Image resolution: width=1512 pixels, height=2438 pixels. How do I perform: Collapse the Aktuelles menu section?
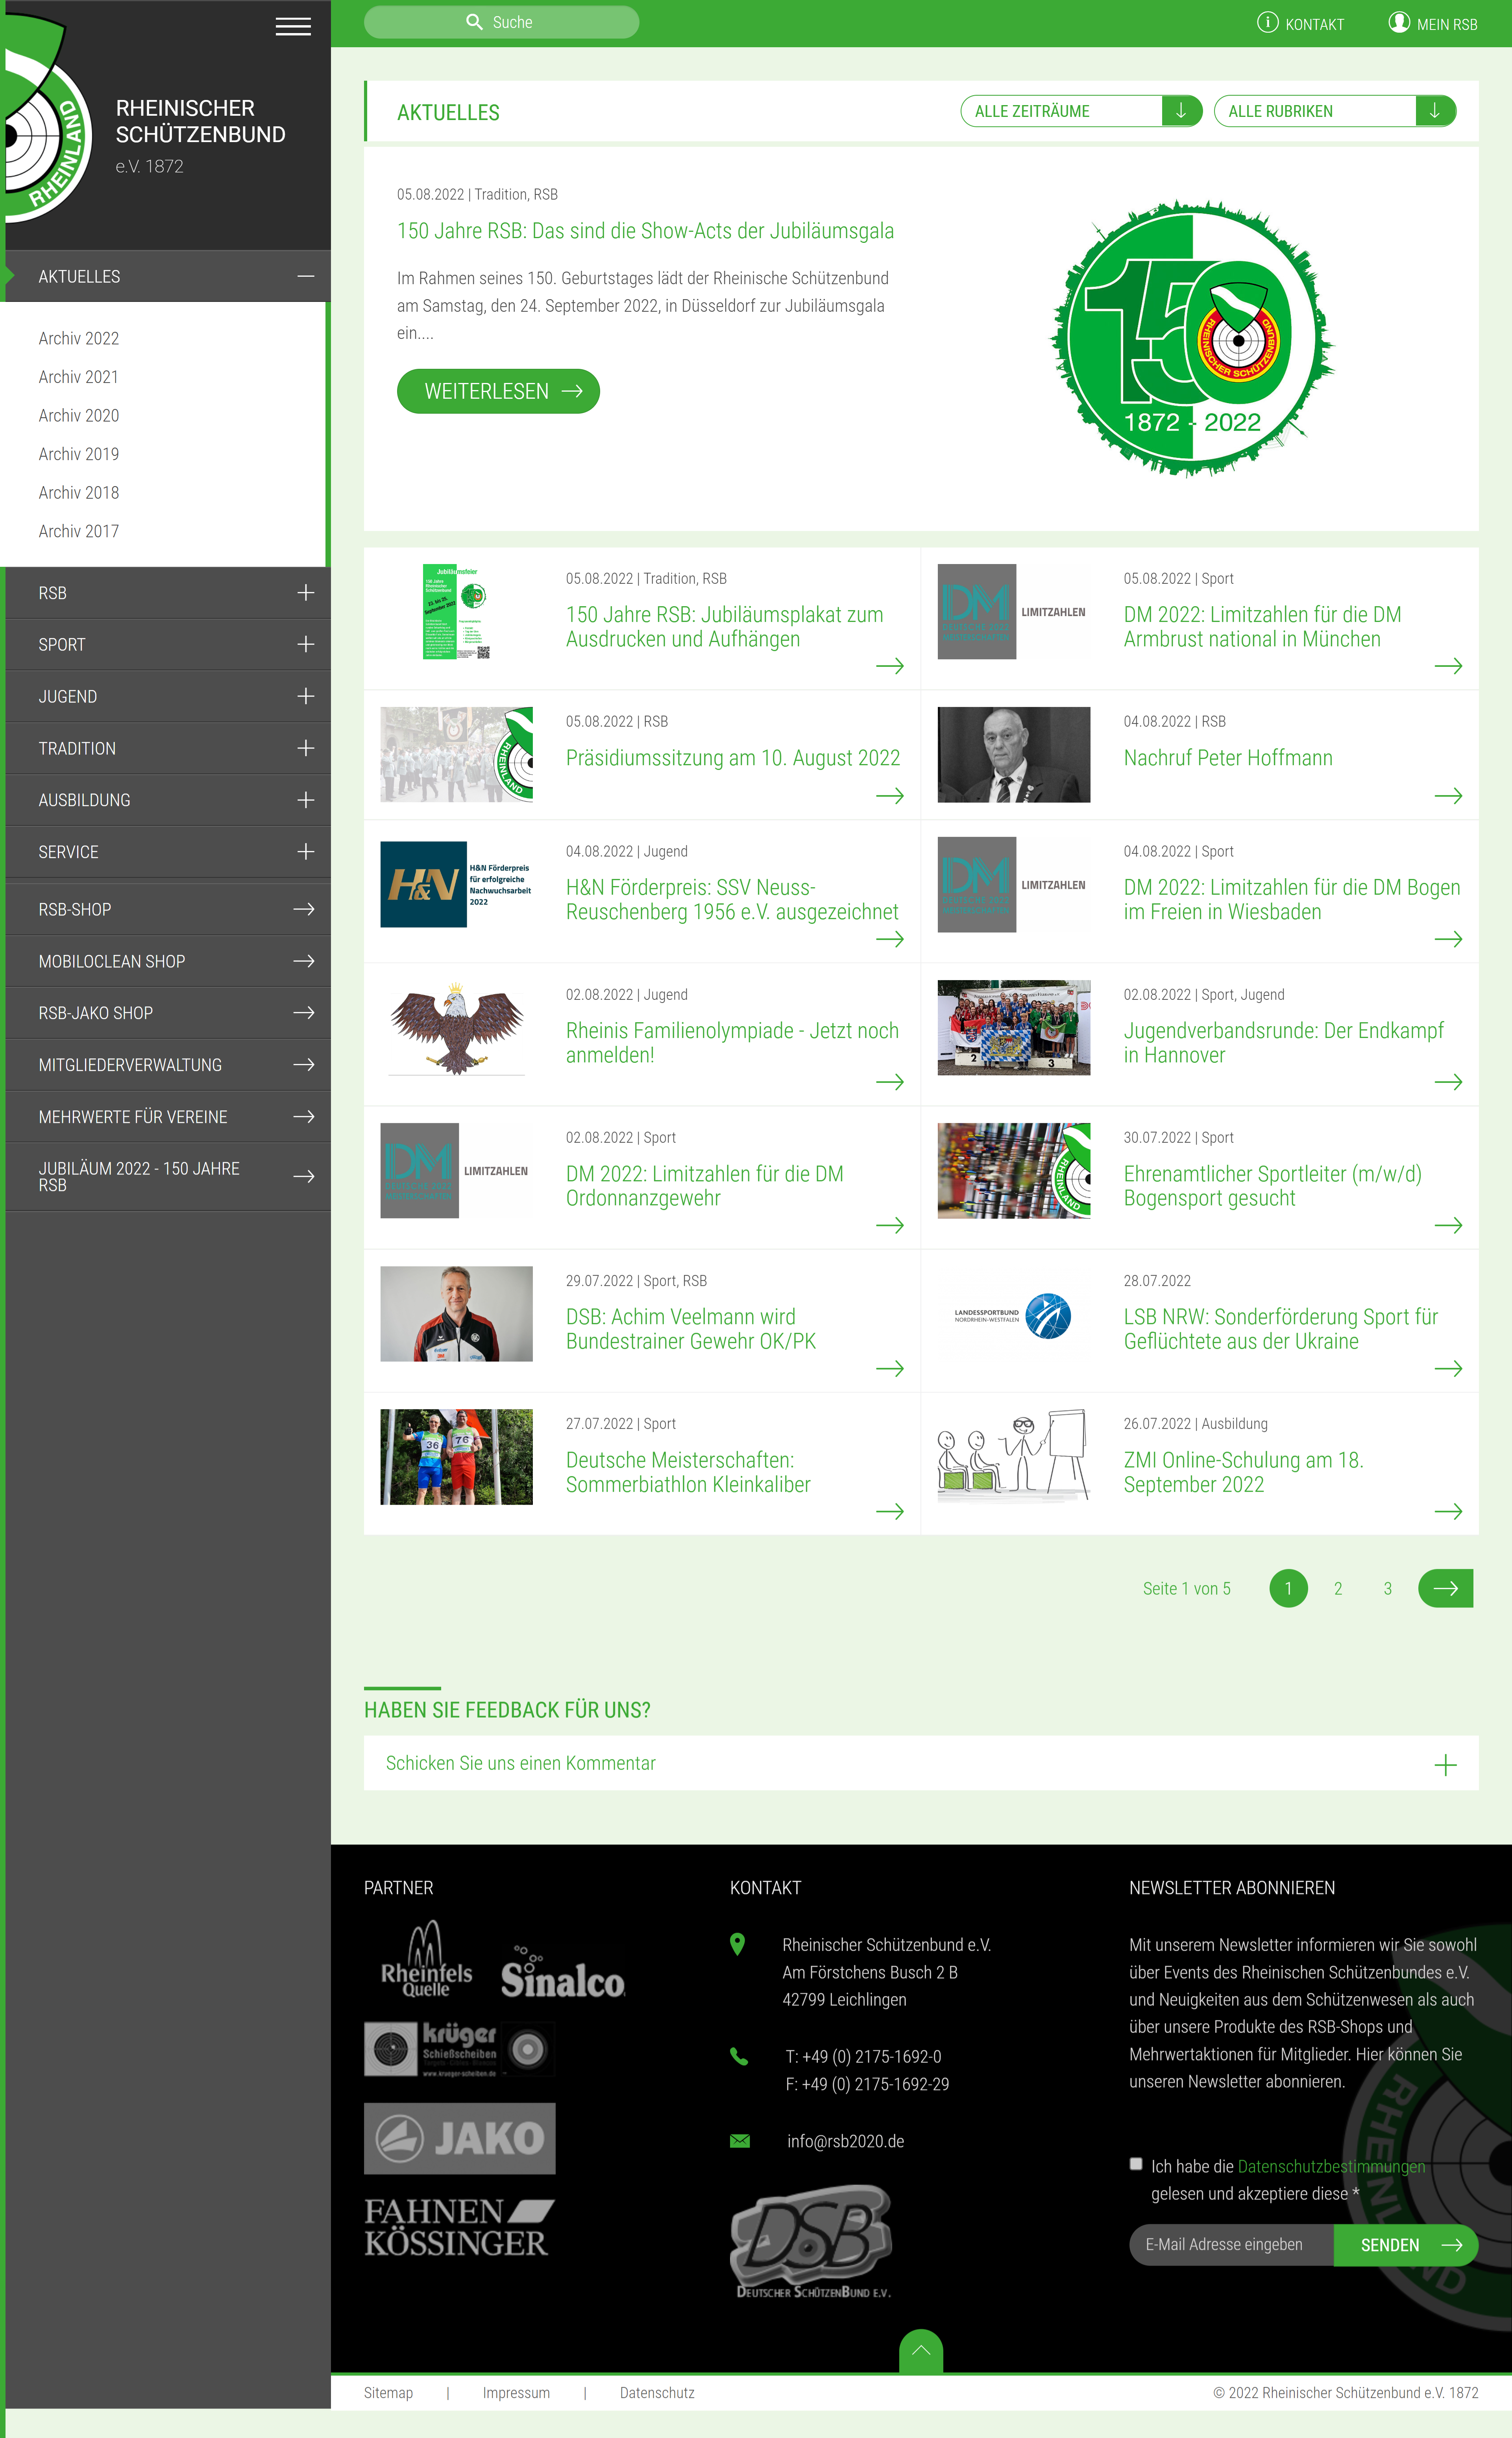pos(306,276)
